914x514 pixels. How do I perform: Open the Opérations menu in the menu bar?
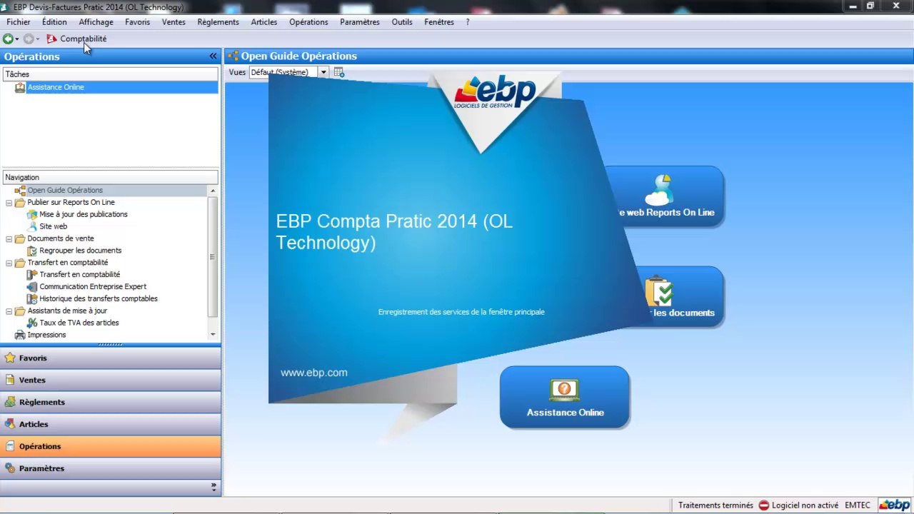[x=308, y=22]
